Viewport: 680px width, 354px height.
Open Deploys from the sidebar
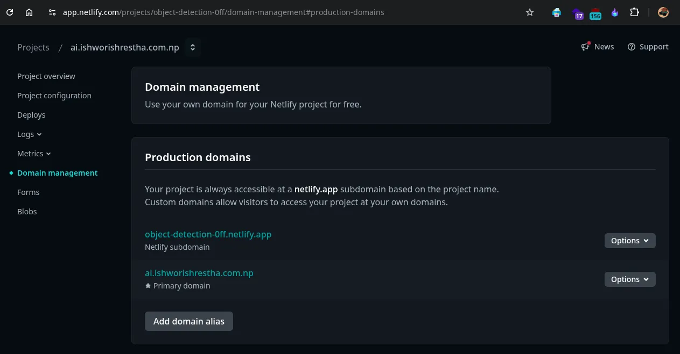click(31, 115)
